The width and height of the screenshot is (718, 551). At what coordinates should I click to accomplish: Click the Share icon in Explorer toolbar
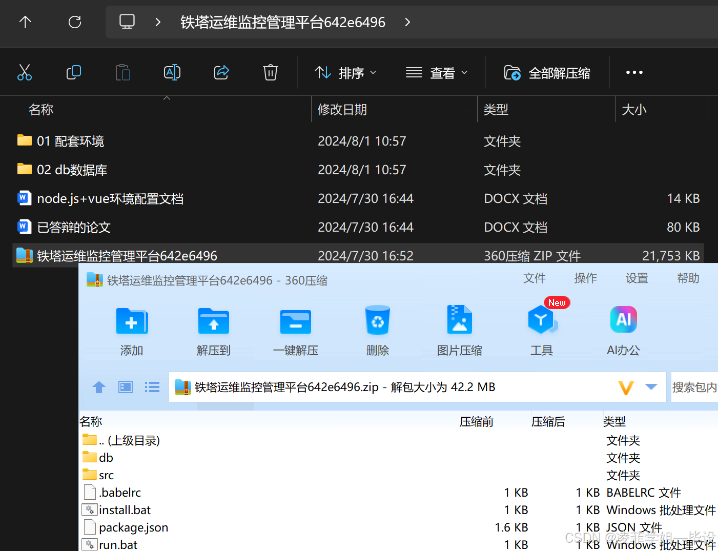coord(221,72)
